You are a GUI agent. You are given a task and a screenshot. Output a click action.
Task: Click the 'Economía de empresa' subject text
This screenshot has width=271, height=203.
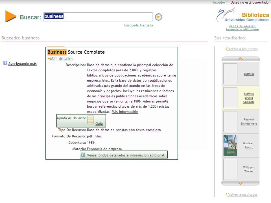tap(104, 149)
